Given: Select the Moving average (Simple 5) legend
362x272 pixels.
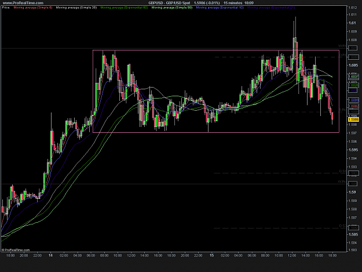Looking at the screenshot, I should (33, 8).
